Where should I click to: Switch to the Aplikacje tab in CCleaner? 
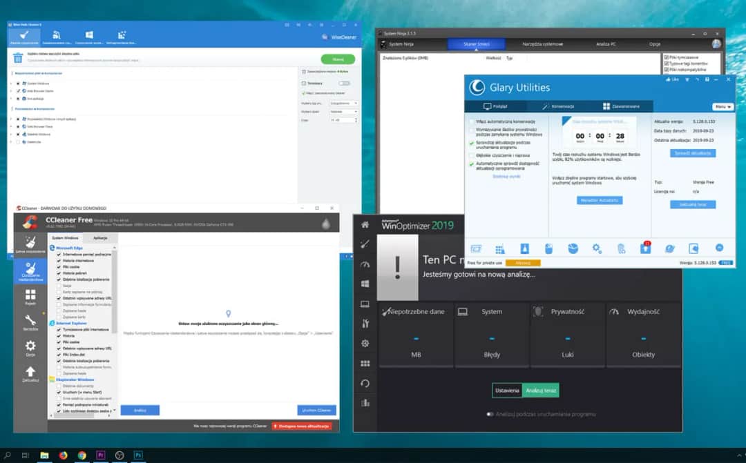[100, 237]
